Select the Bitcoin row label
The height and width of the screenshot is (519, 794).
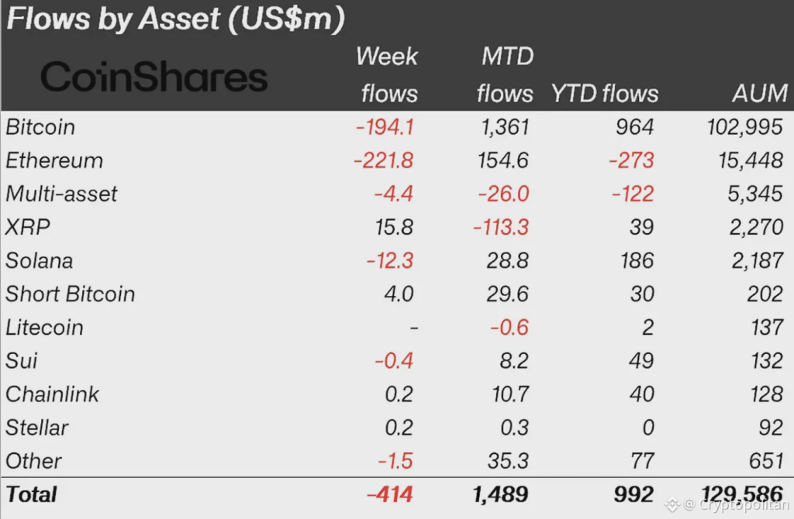click(x=40, y=127)
